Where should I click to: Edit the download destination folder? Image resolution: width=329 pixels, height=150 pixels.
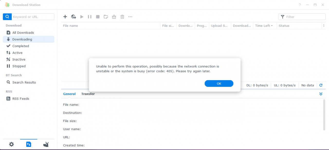click(106, 17)
